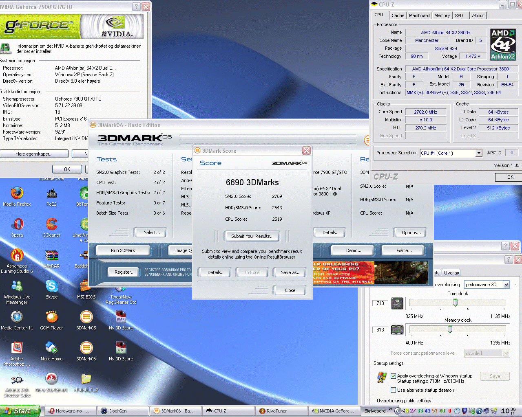Click Submit Your Results button
This screenshot has width=522, height=417.
click(x=252, y=236)
